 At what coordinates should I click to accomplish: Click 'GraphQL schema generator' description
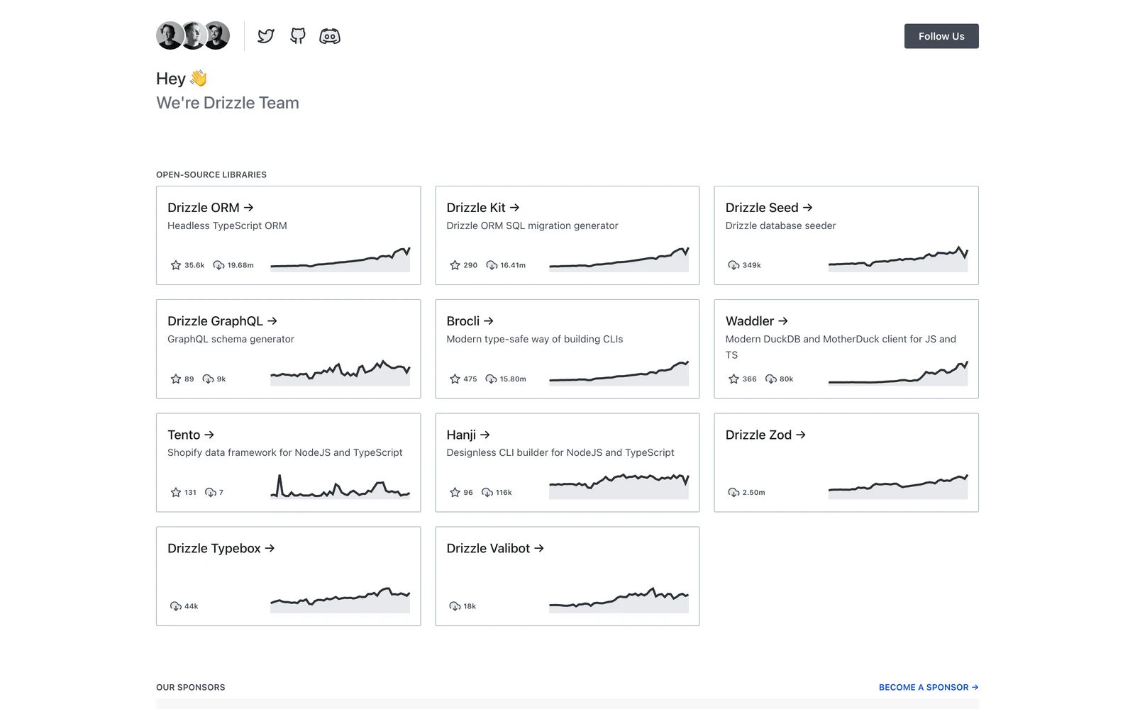click(x=231, y=339)
